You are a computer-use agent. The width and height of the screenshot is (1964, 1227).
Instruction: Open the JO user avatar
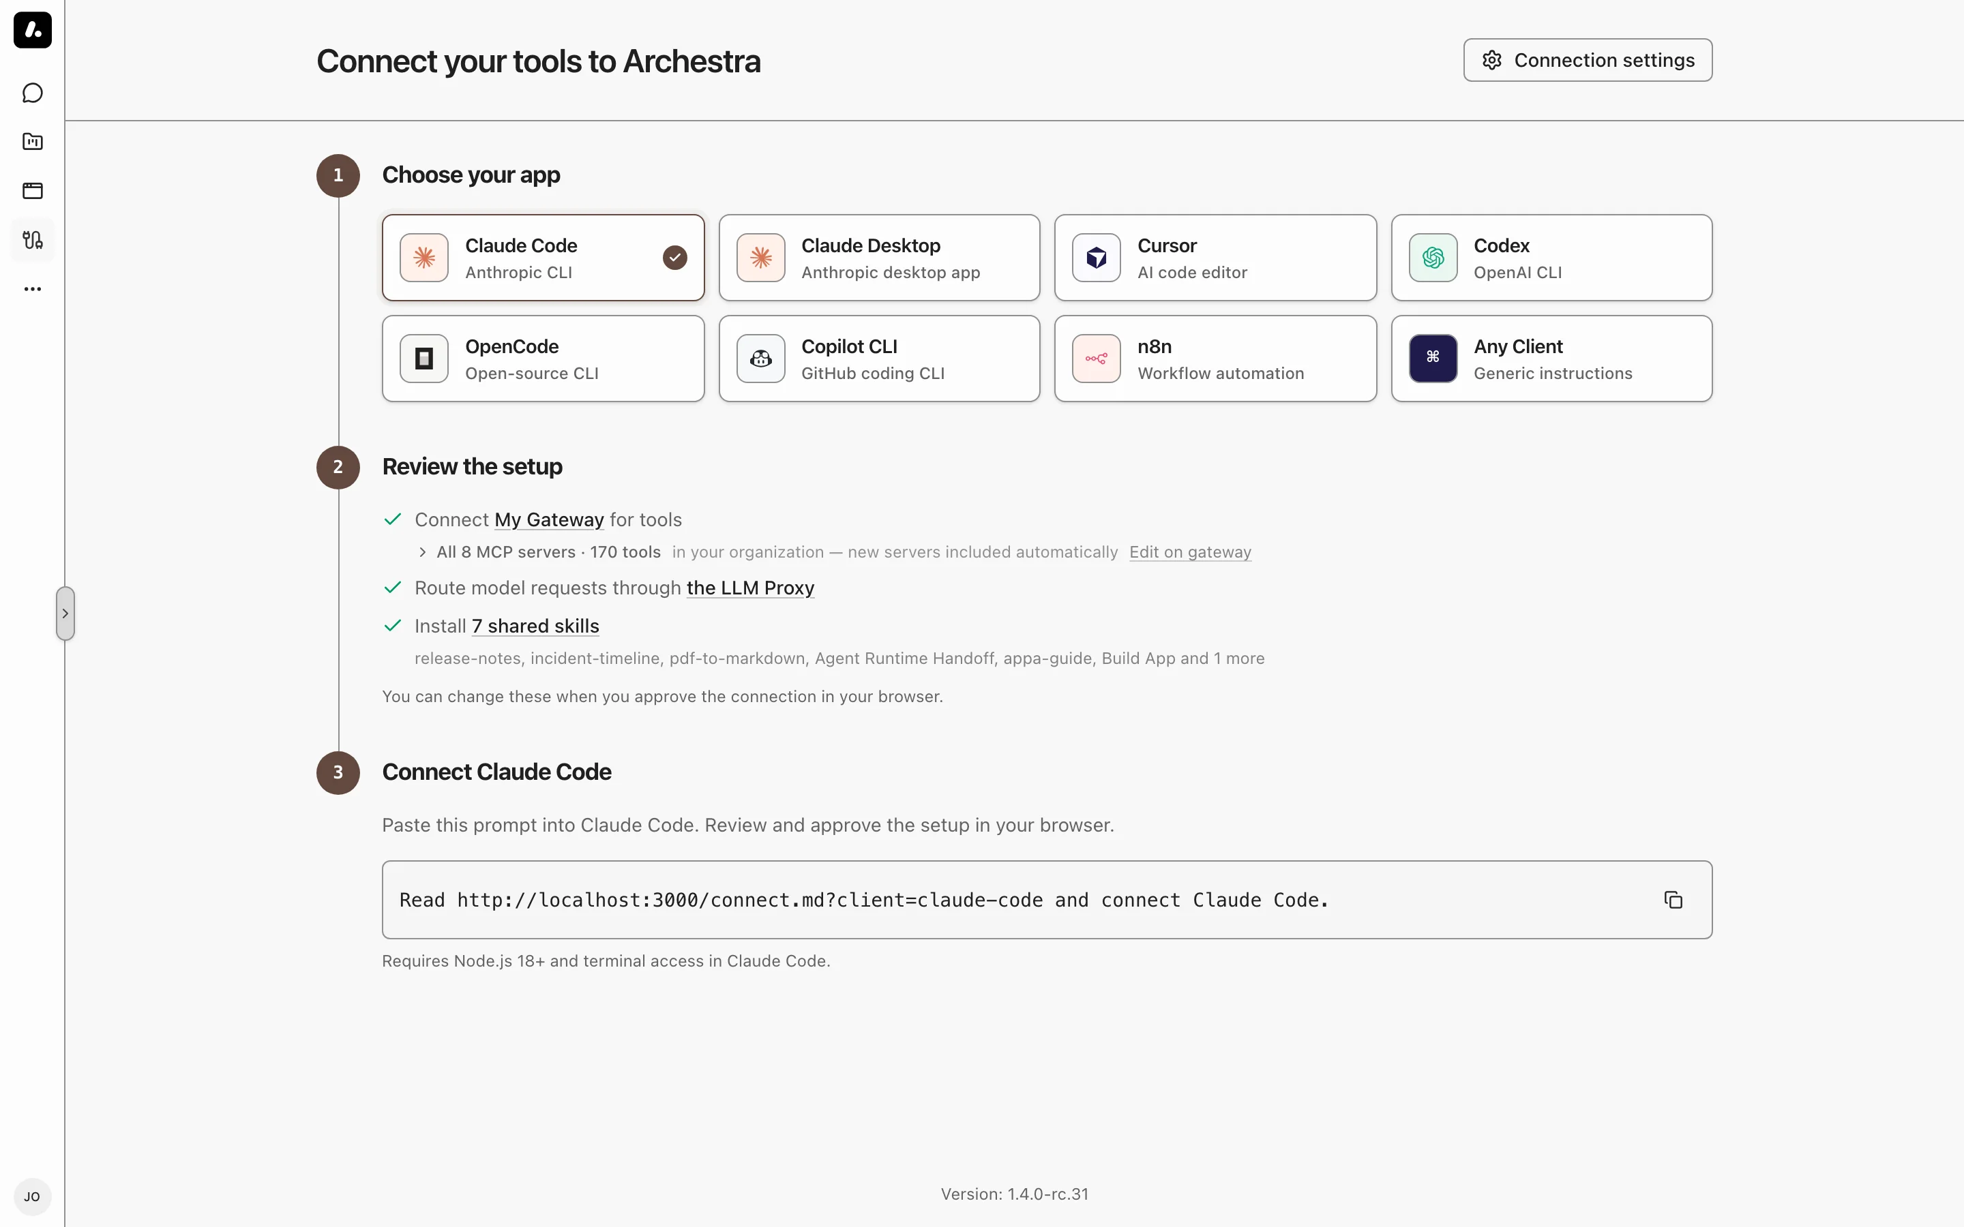click(x=33, y=1197)
